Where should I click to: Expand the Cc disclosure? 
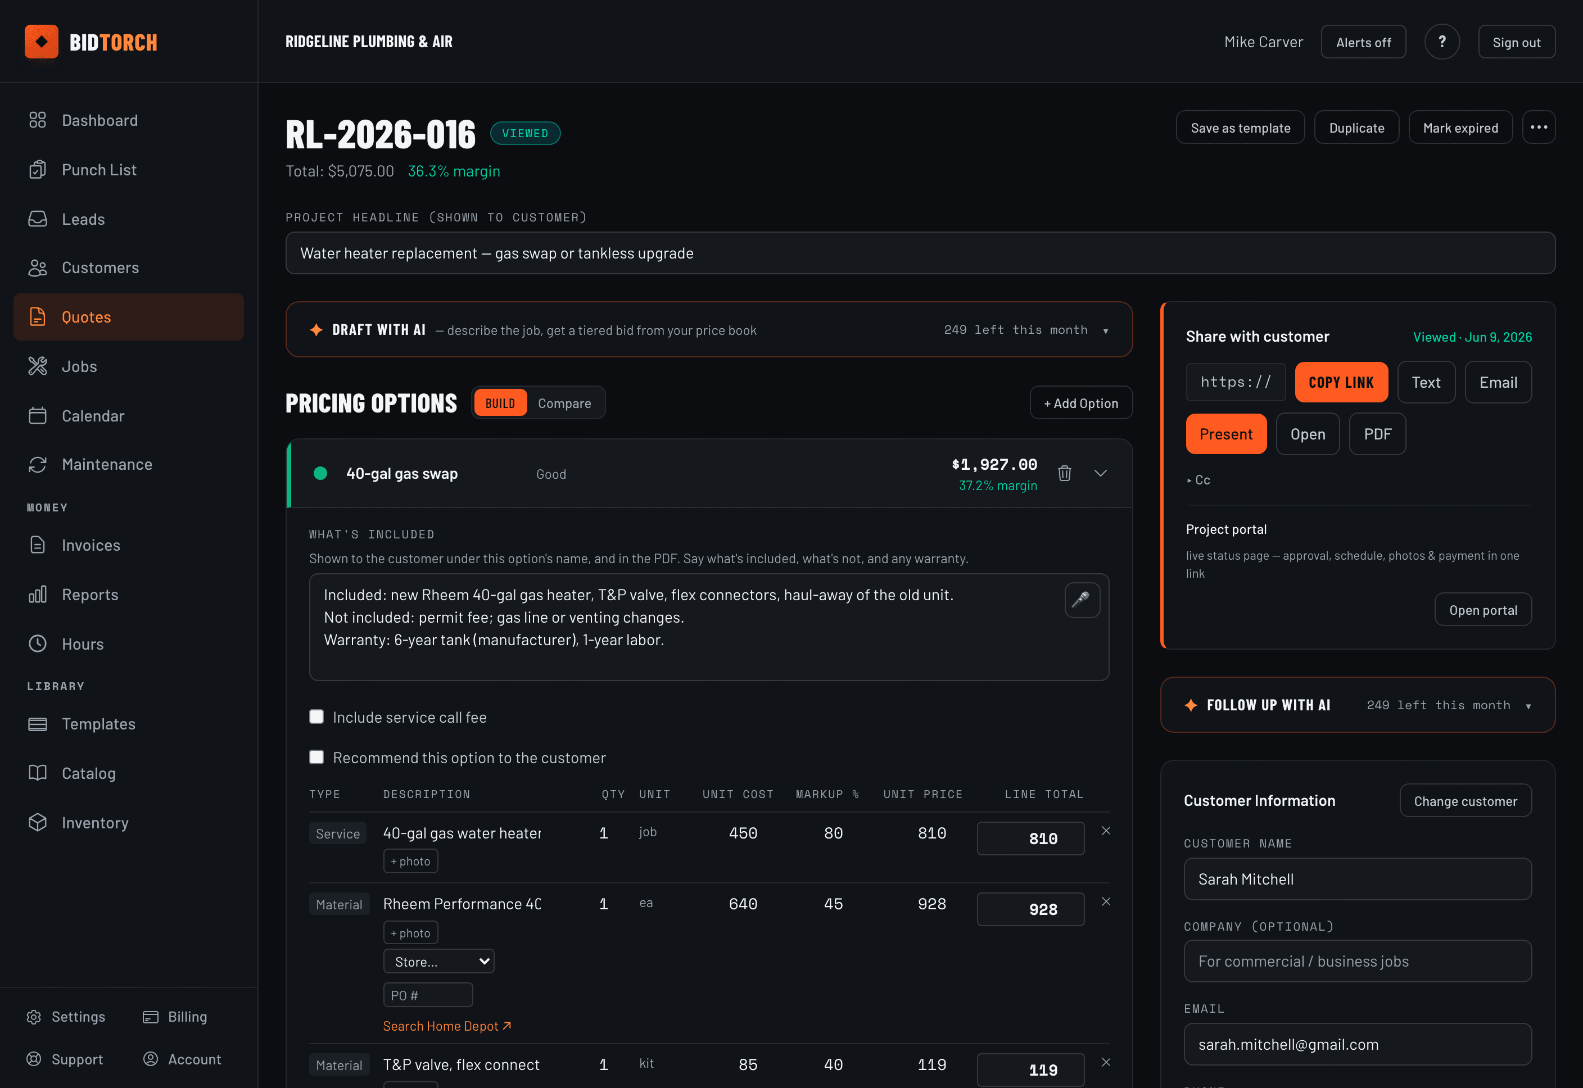click(1198, 480)
